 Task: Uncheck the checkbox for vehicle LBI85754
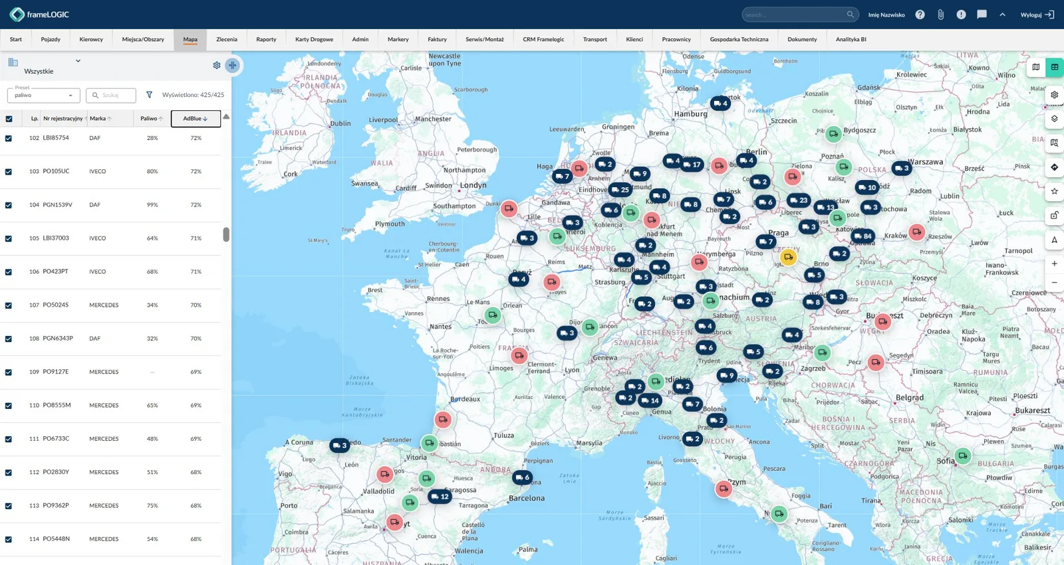pos(9,138)
